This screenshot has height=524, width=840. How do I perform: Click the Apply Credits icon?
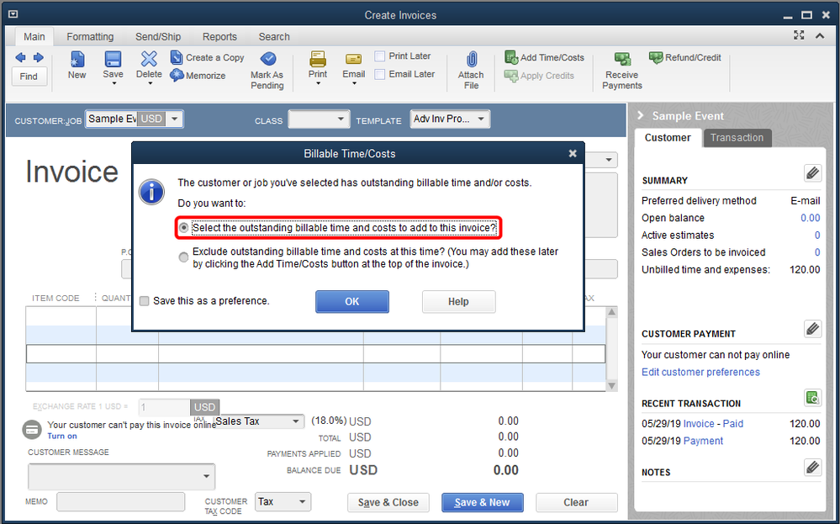(511, 76)
